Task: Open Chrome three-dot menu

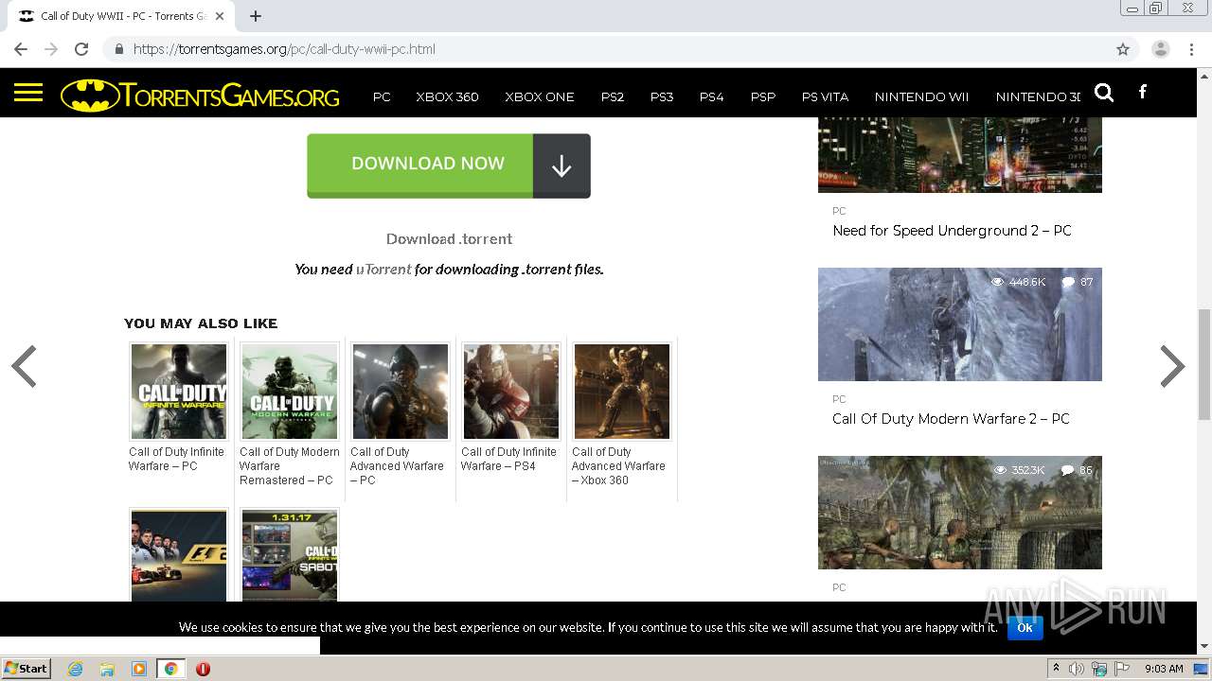Action: (1191, 49)
